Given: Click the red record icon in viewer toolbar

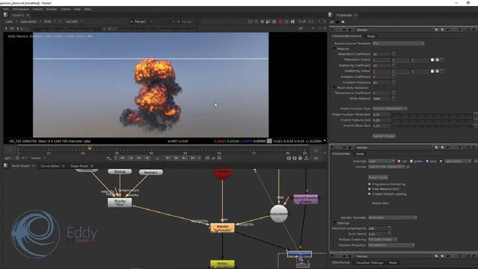Looking at the screenshot, I should tap(280, 22).
